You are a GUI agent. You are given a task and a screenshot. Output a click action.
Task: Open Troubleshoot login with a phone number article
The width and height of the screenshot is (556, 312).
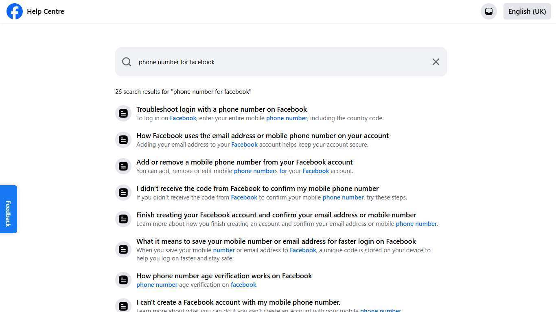[221, 109]
